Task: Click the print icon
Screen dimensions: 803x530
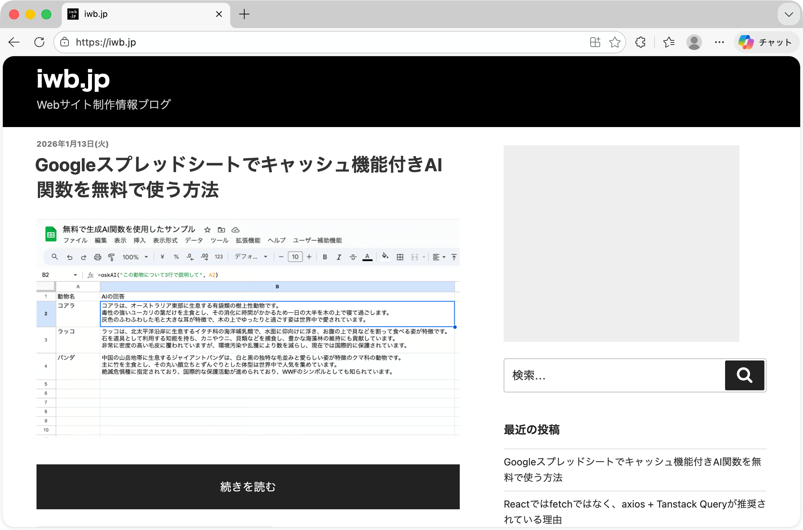Action: click(x=98, y=257)
